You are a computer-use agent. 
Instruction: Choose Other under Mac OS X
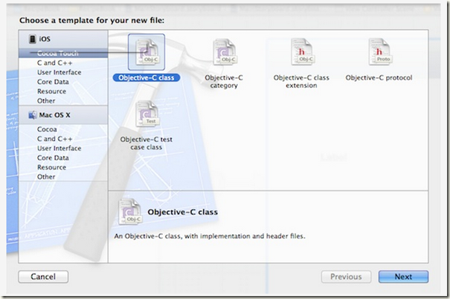point(46,176)
